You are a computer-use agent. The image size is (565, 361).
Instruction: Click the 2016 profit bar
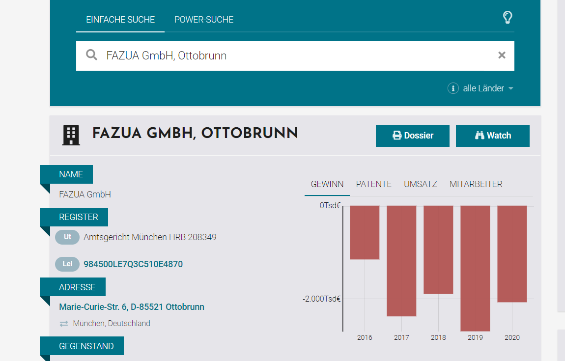(x=365, y=232)
